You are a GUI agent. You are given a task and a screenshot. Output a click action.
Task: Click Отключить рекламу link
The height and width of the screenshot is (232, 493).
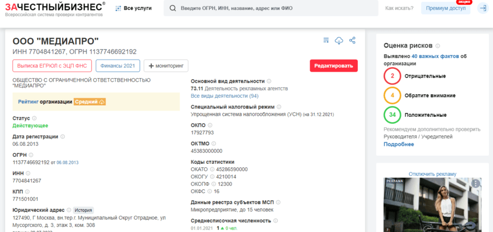(x=432, y=174)
